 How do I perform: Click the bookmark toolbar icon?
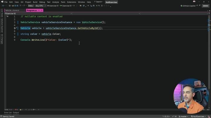pos(102,6)
